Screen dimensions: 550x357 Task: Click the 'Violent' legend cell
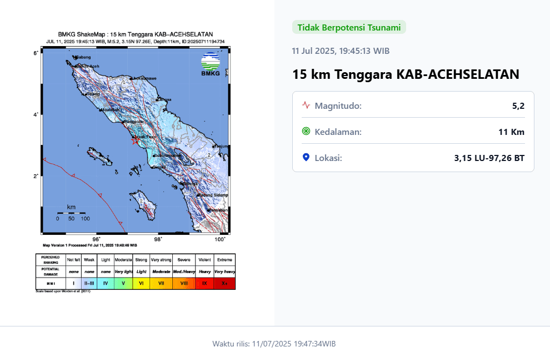coord(204,260)
